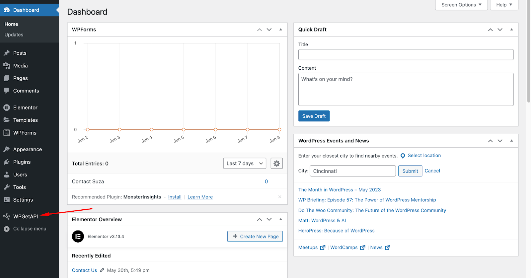Viewport: 531px width, 278px height.
Task: Click the Select location pin icon
Action: [403, 156]
